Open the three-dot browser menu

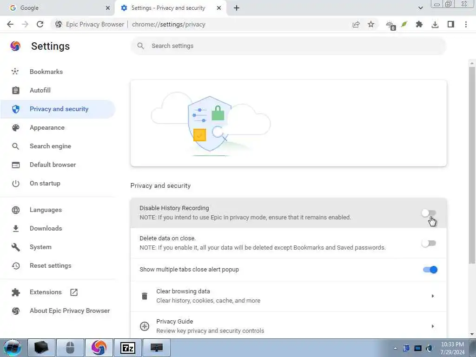[466, 24]
